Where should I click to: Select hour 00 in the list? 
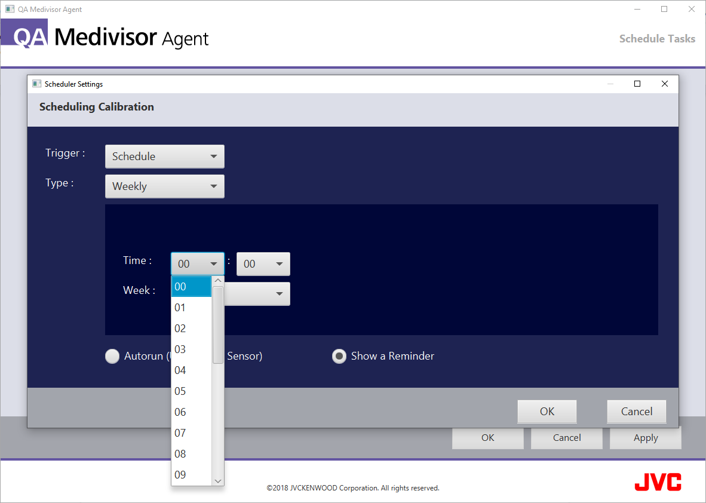coord(191,286)
